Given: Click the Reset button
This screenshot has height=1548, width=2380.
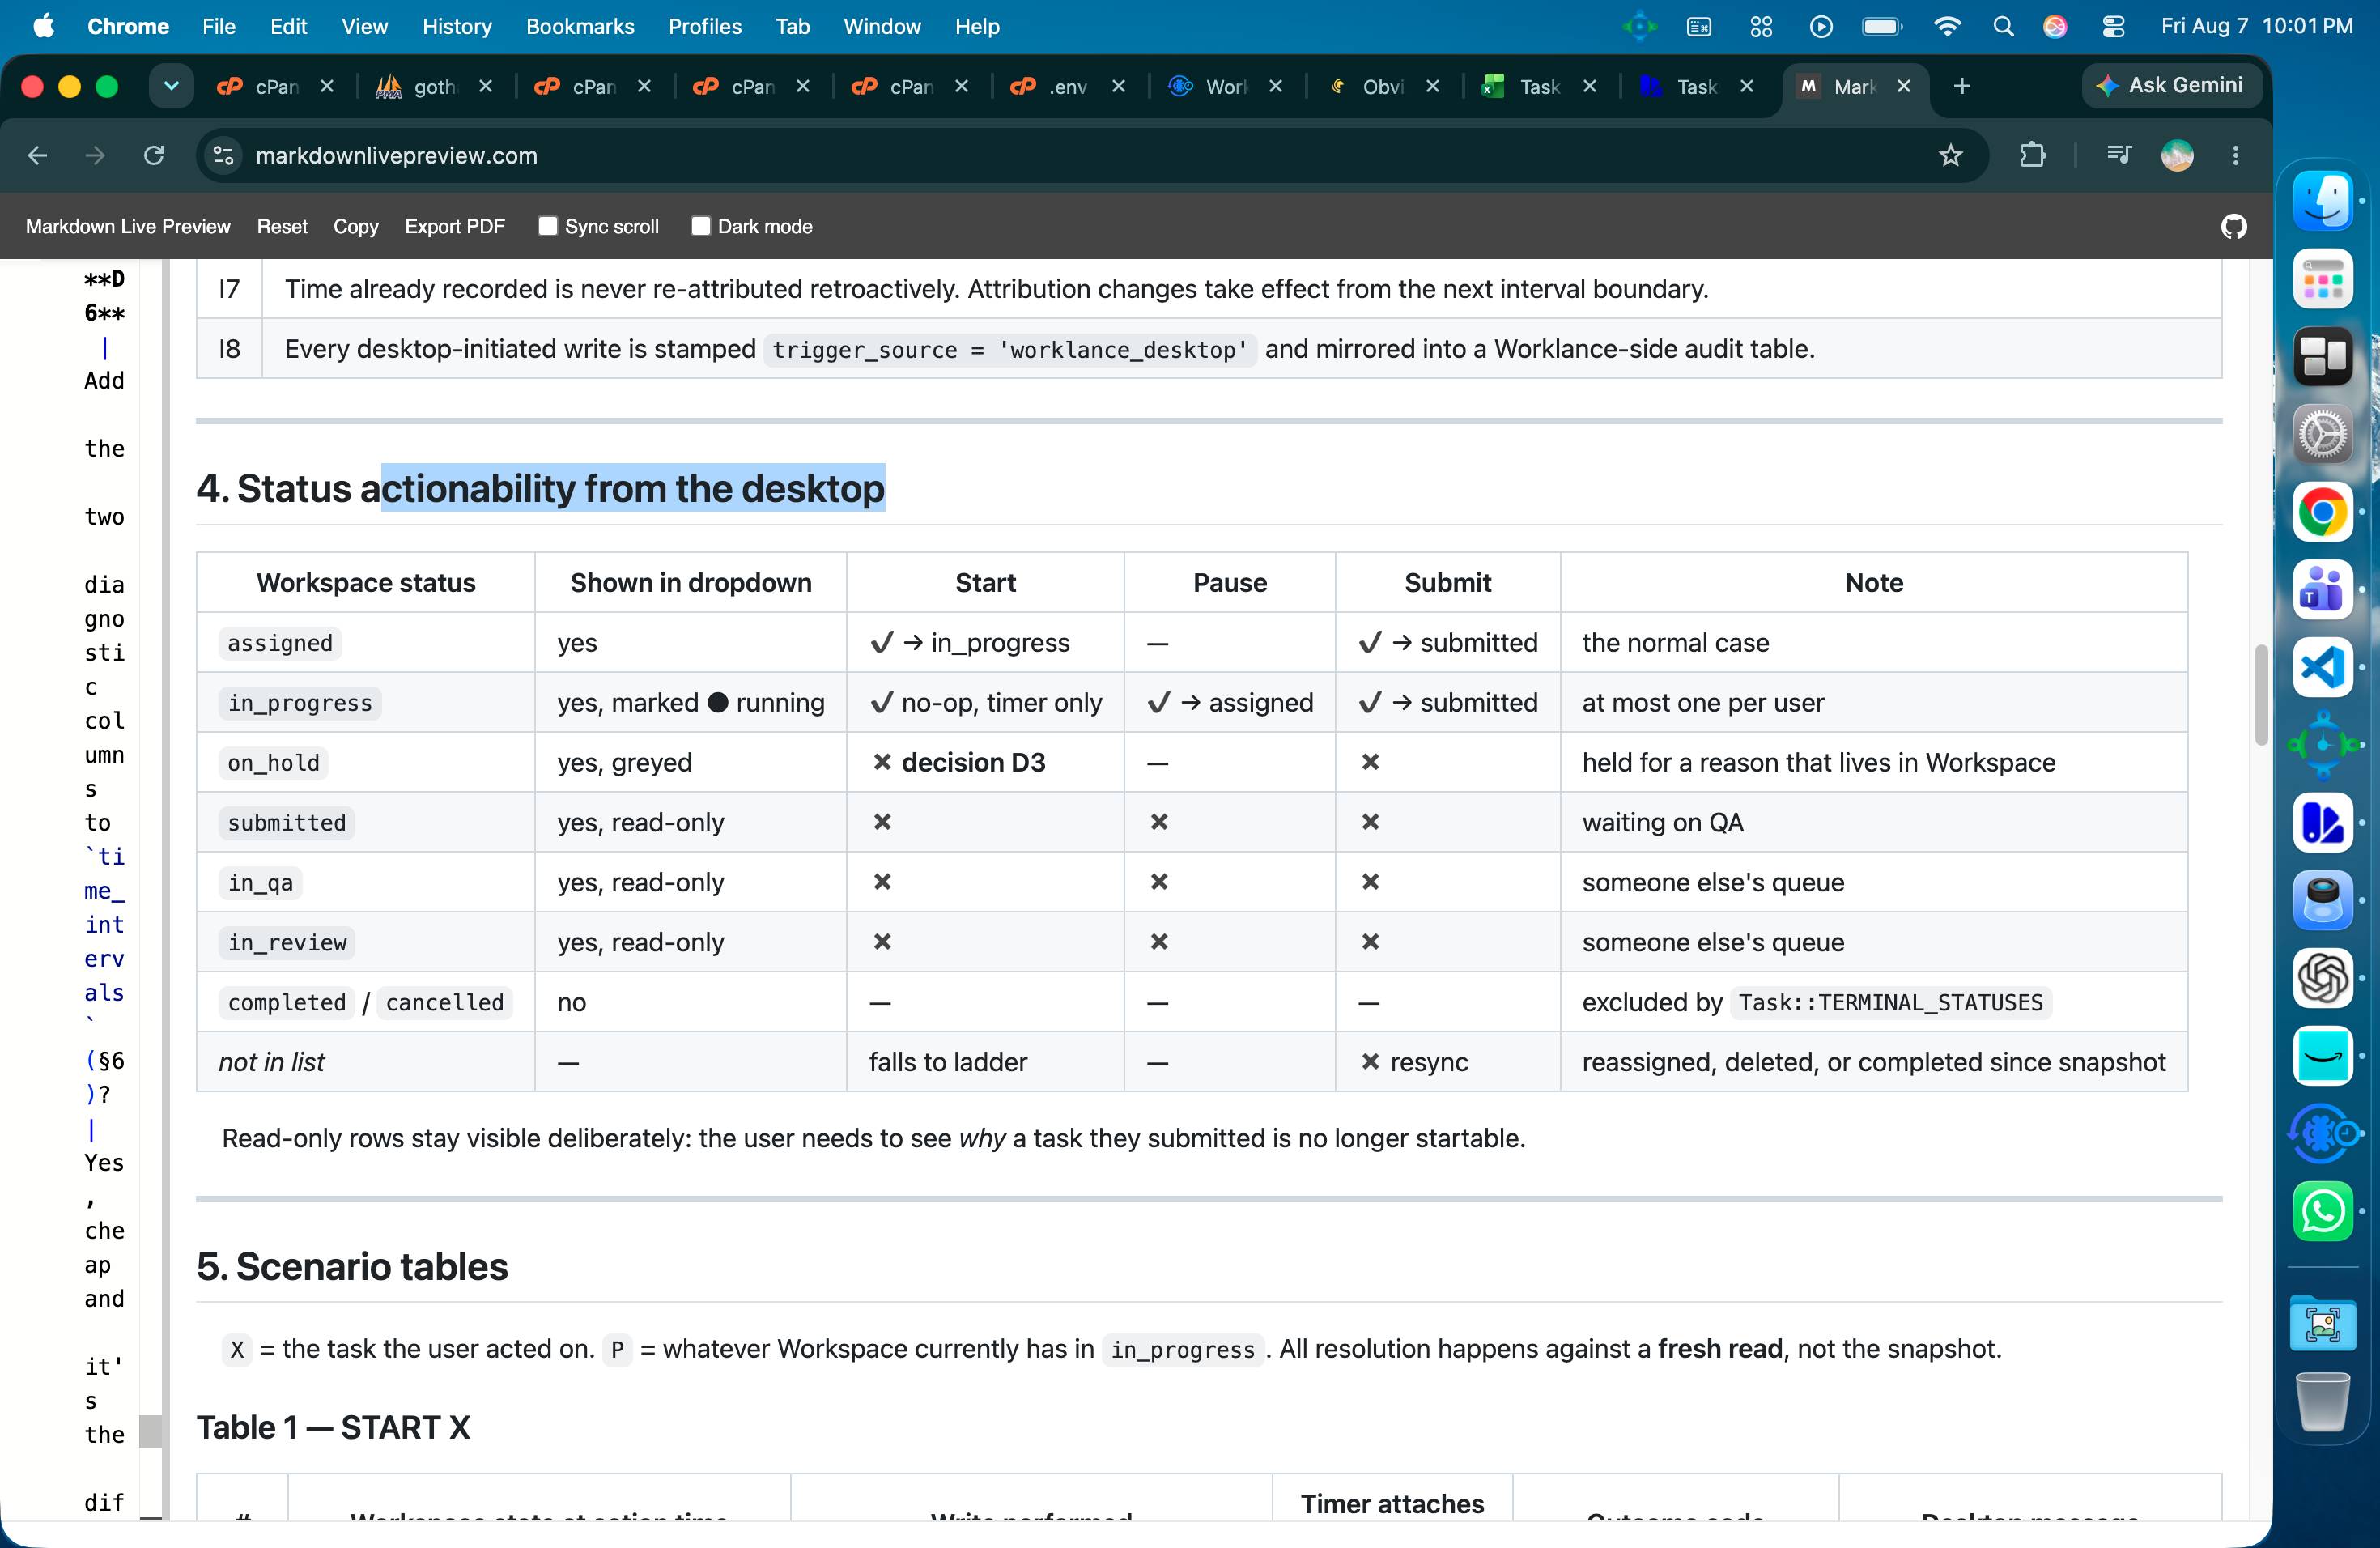Looking at the screenshot, I should [x=282, y=227].
